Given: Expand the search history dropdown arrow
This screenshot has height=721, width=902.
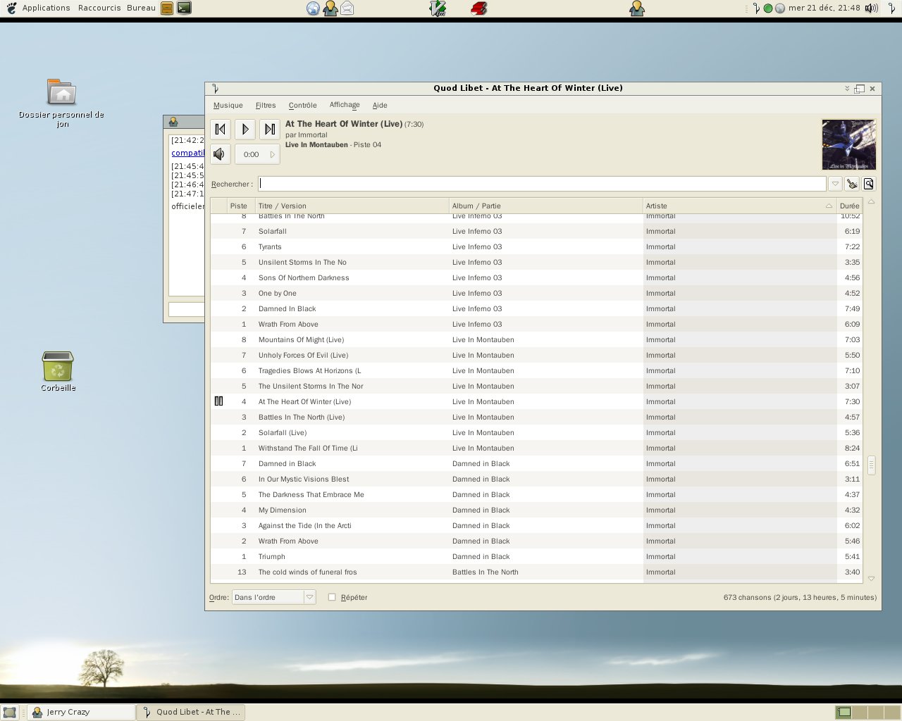Looking at the screenshot, I should (x=835, y=184).
